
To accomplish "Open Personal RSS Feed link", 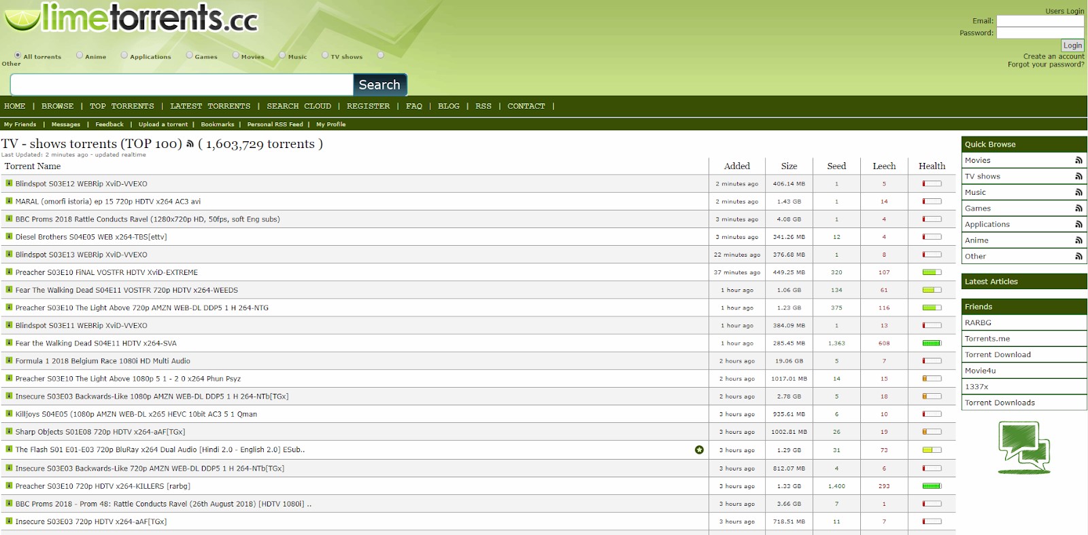I will 275,124.
